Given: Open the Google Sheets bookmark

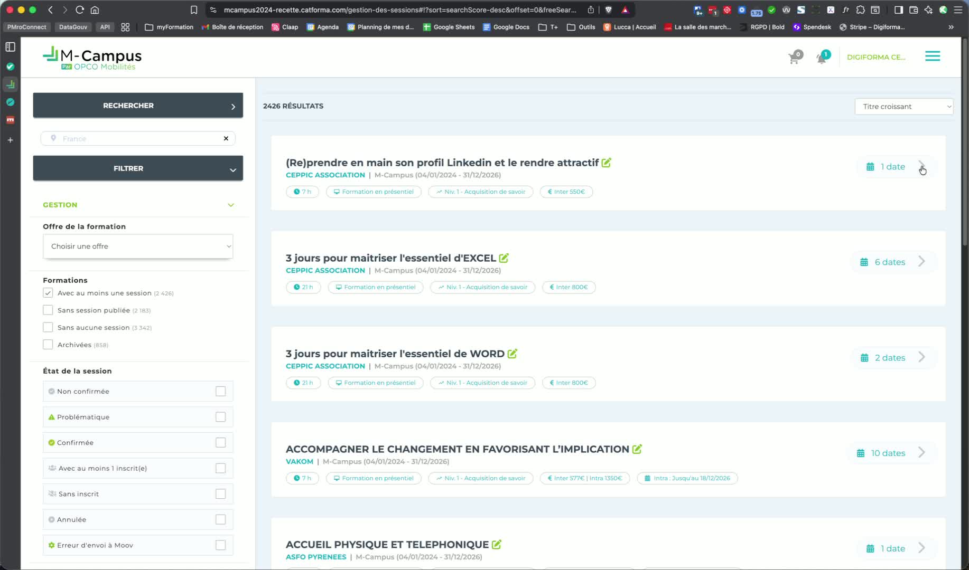Looking at the screenshot, I should [x=449, y=27].
